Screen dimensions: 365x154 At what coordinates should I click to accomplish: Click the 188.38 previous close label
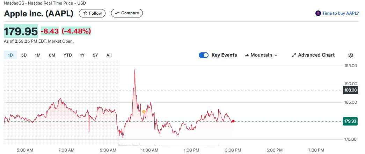click(350, 90)
